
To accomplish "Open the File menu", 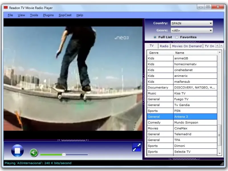I will [x=10, y=15].
